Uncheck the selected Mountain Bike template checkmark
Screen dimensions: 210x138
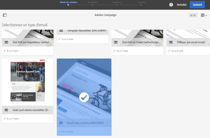click(84, 97)
